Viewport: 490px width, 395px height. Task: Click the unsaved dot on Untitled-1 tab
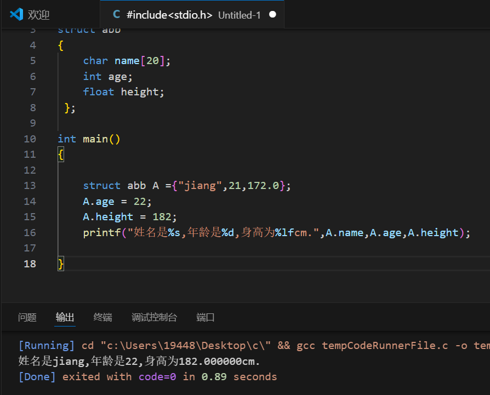272,15
